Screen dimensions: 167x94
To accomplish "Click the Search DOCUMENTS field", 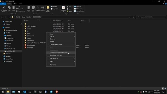I will (151, 17).
